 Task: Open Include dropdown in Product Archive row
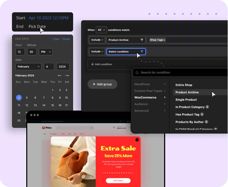97,40
